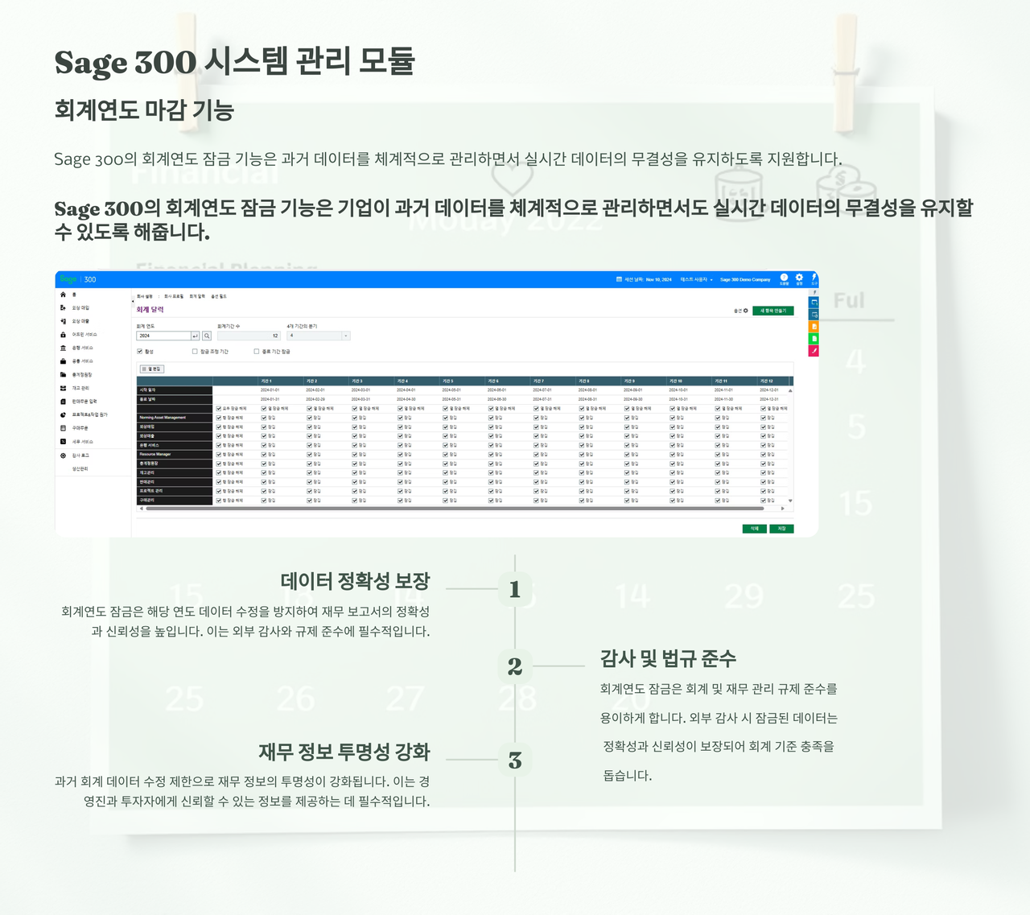Toggle 열 잠금 해제 checkbox under 기간 1

264,409
